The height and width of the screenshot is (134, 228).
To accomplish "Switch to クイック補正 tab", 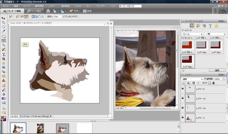I will [x=34, y=11].
